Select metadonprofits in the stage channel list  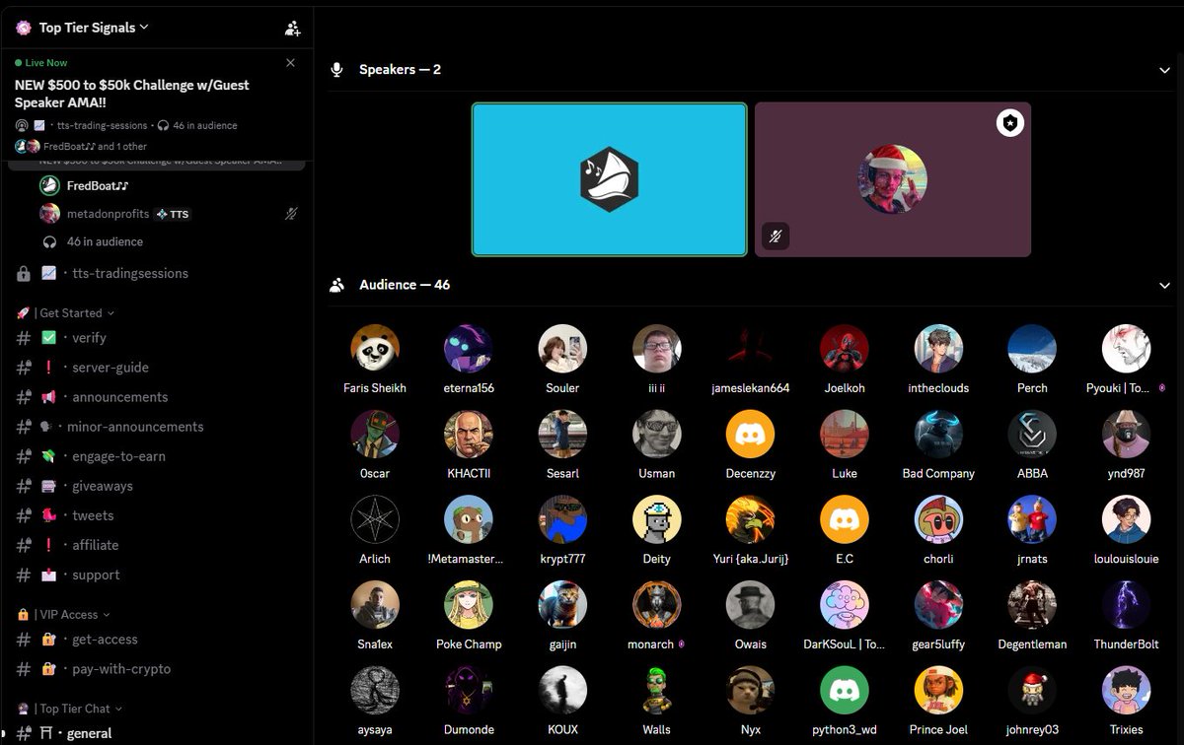[108, 214]
